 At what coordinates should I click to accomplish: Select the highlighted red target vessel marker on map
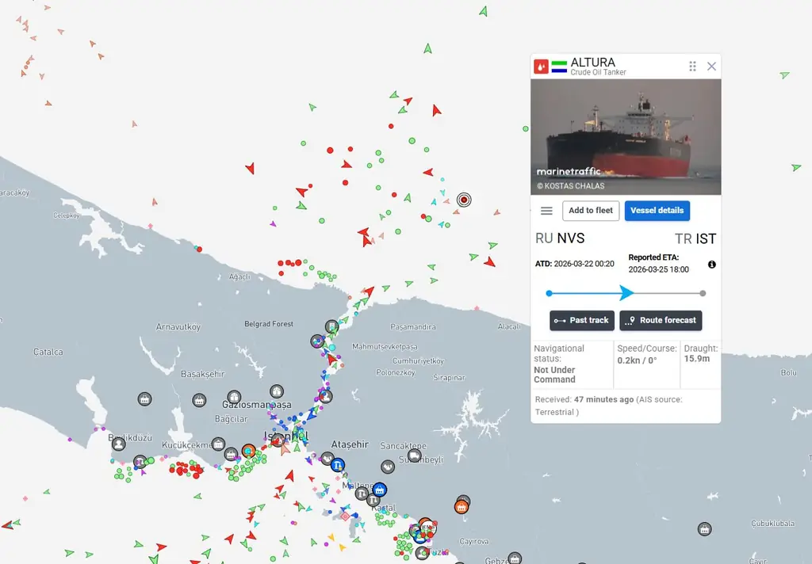coord(464,200)
